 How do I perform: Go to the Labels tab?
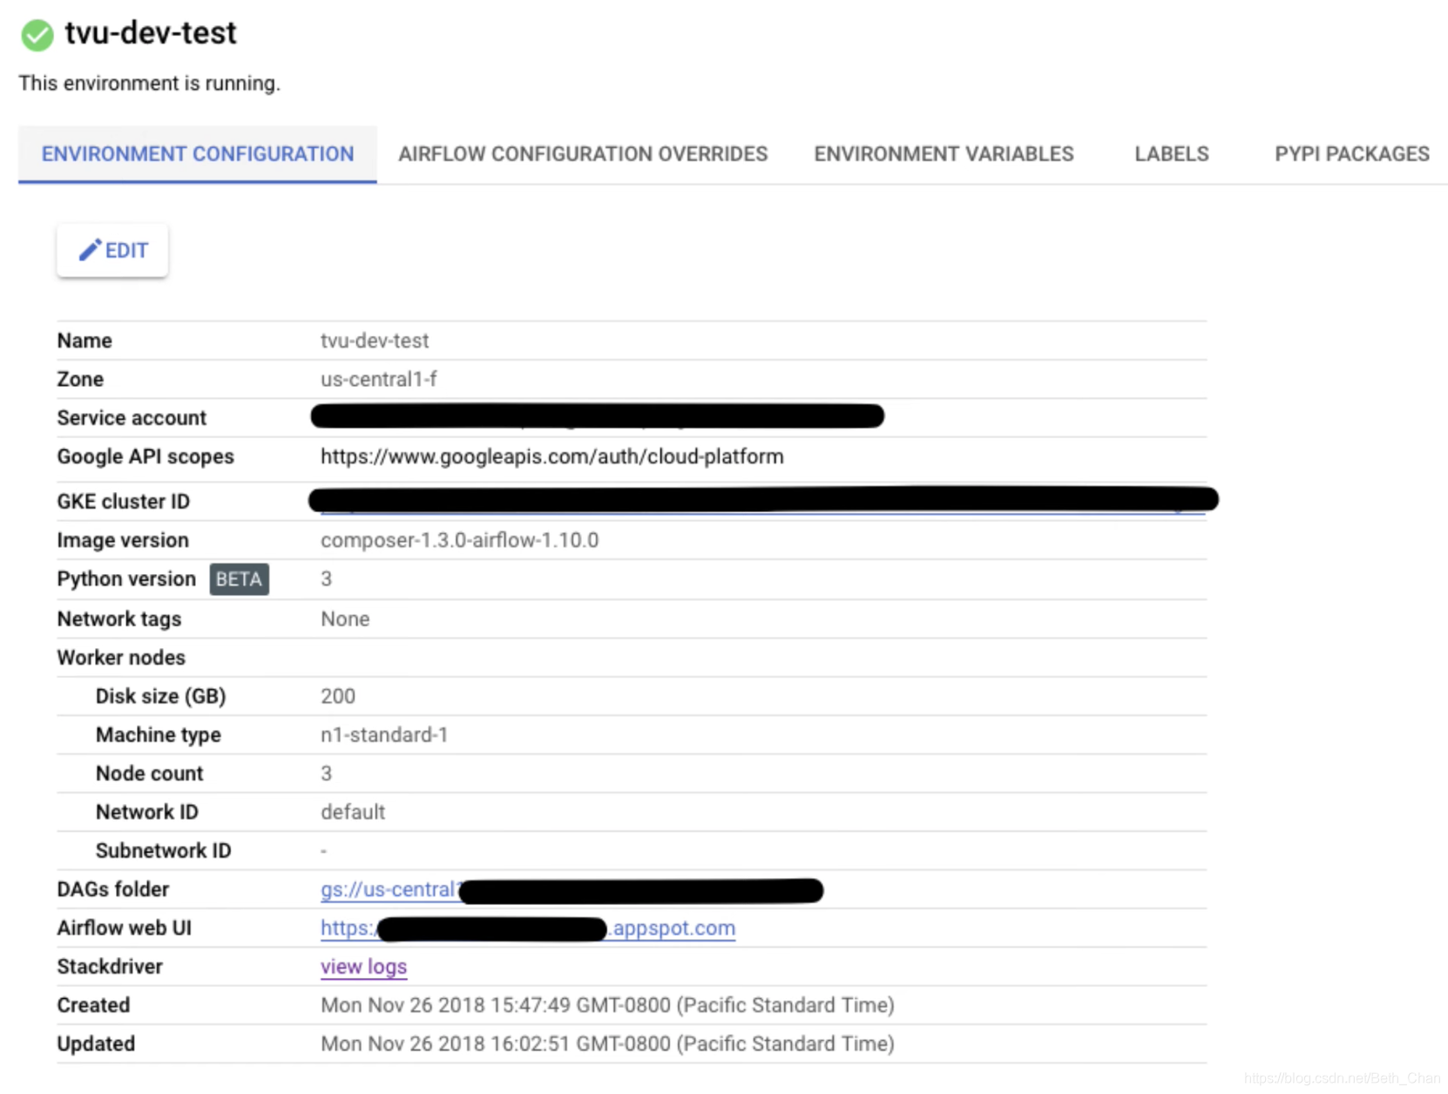pos(1171,154)
